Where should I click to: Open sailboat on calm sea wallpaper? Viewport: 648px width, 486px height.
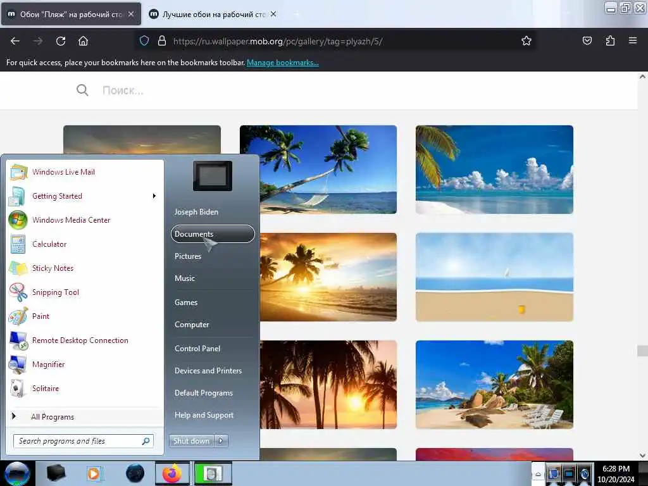[x=494, y=277]
